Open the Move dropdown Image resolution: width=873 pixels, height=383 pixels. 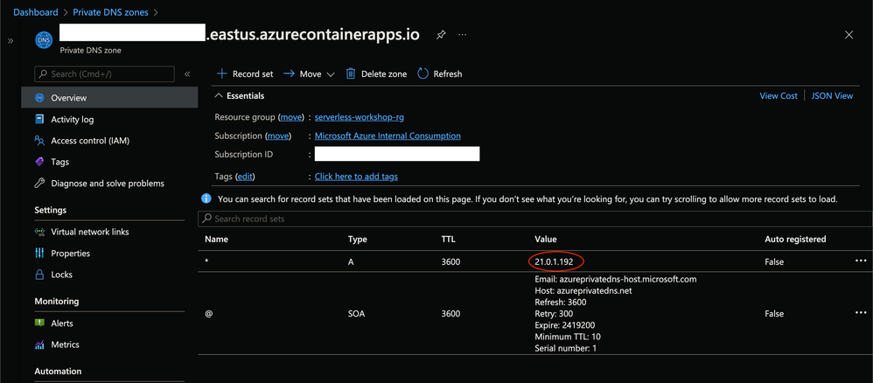[x=309, y=73]
